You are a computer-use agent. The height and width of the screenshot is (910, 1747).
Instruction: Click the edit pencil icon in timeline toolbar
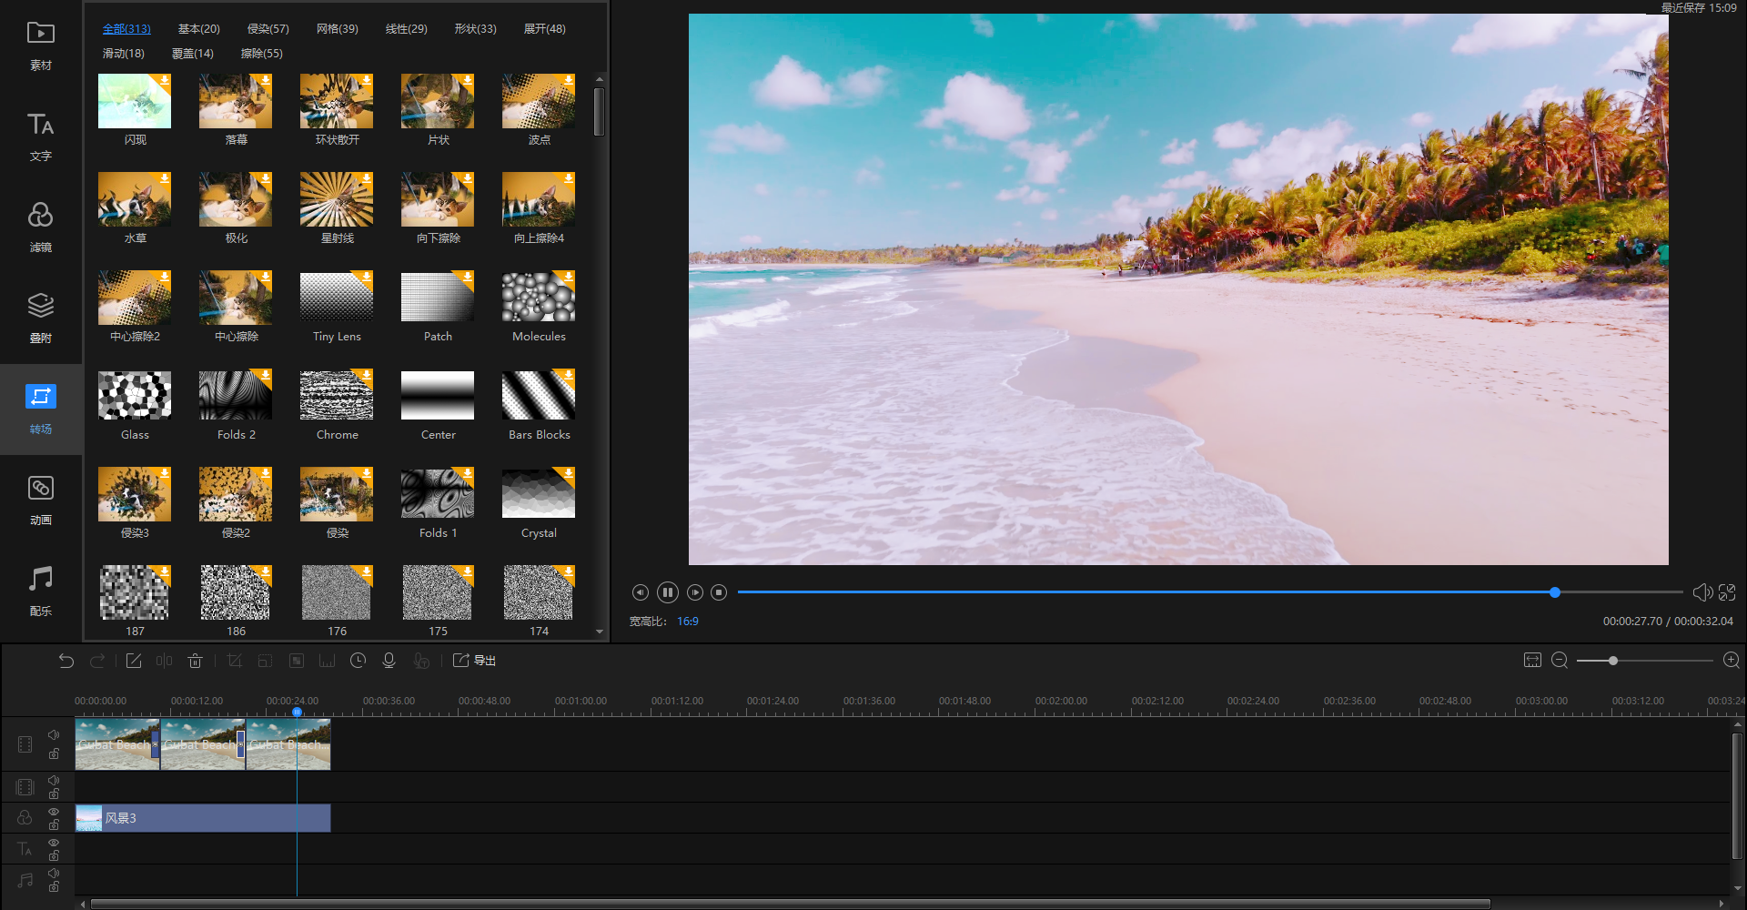coord(134,661)
